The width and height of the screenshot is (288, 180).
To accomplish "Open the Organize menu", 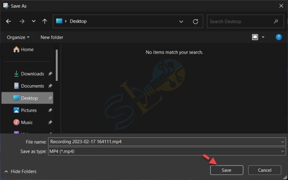I will tap(18, 37).
